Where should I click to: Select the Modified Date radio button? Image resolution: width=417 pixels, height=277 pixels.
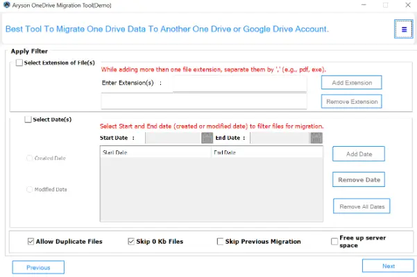coord(29,190)
